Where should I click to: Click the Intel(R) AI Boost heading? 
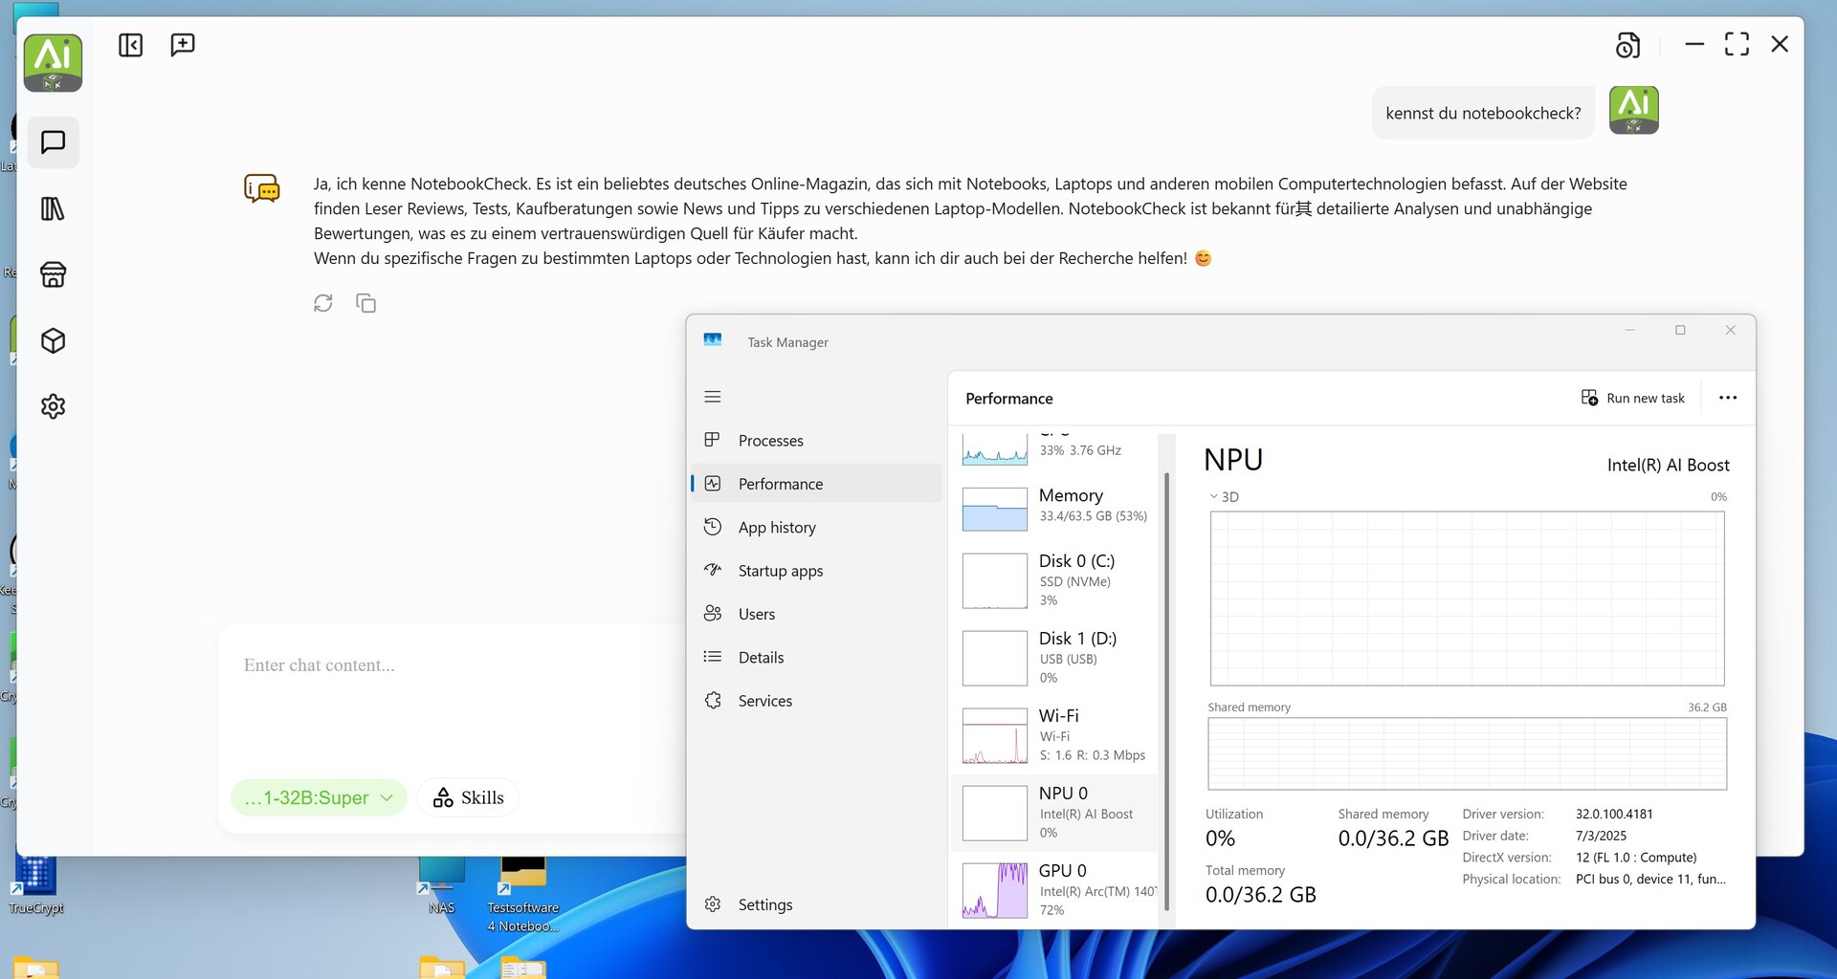pyautogui.click(x=1668, y=465)
